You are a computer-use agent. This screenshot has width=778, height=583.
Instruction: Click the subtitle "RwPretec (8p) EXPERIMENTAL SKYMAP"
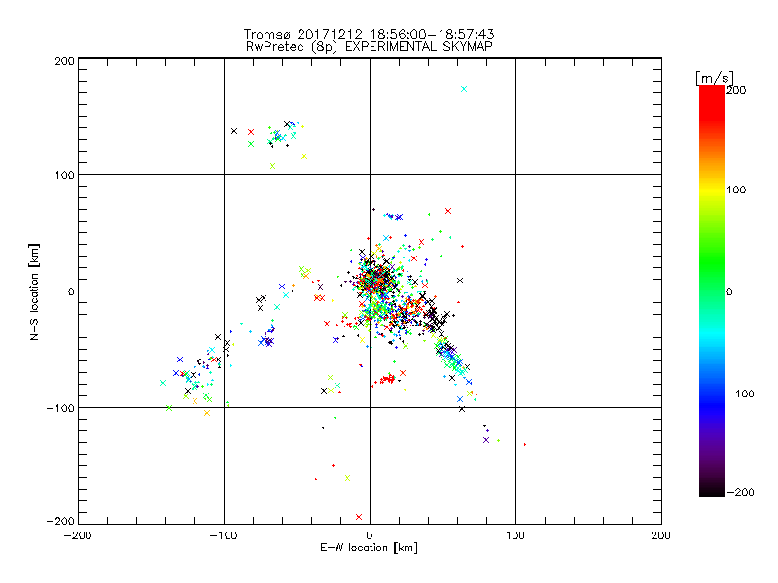pyautogui.click(x=369, y=46)
